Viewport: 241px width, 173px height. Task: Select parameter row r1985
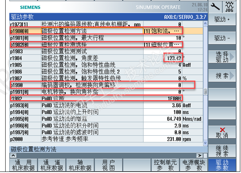click(106, 65)
